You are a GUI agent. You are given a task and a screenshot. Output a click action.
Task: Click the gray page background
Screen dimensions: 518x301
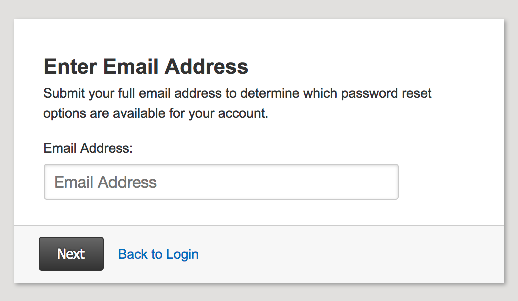510,150
